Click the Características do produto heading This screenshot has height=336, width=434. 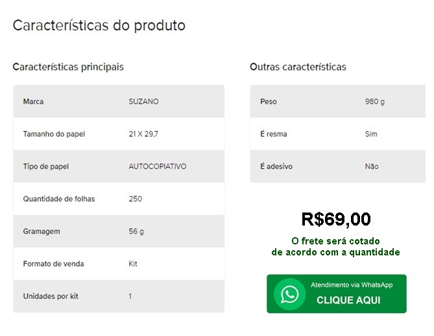(x=99, y=25)
